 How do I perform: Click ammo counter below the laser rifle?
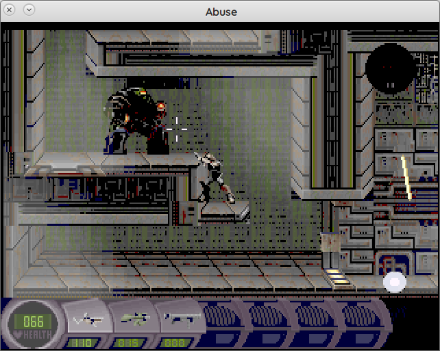pos(84,343)
